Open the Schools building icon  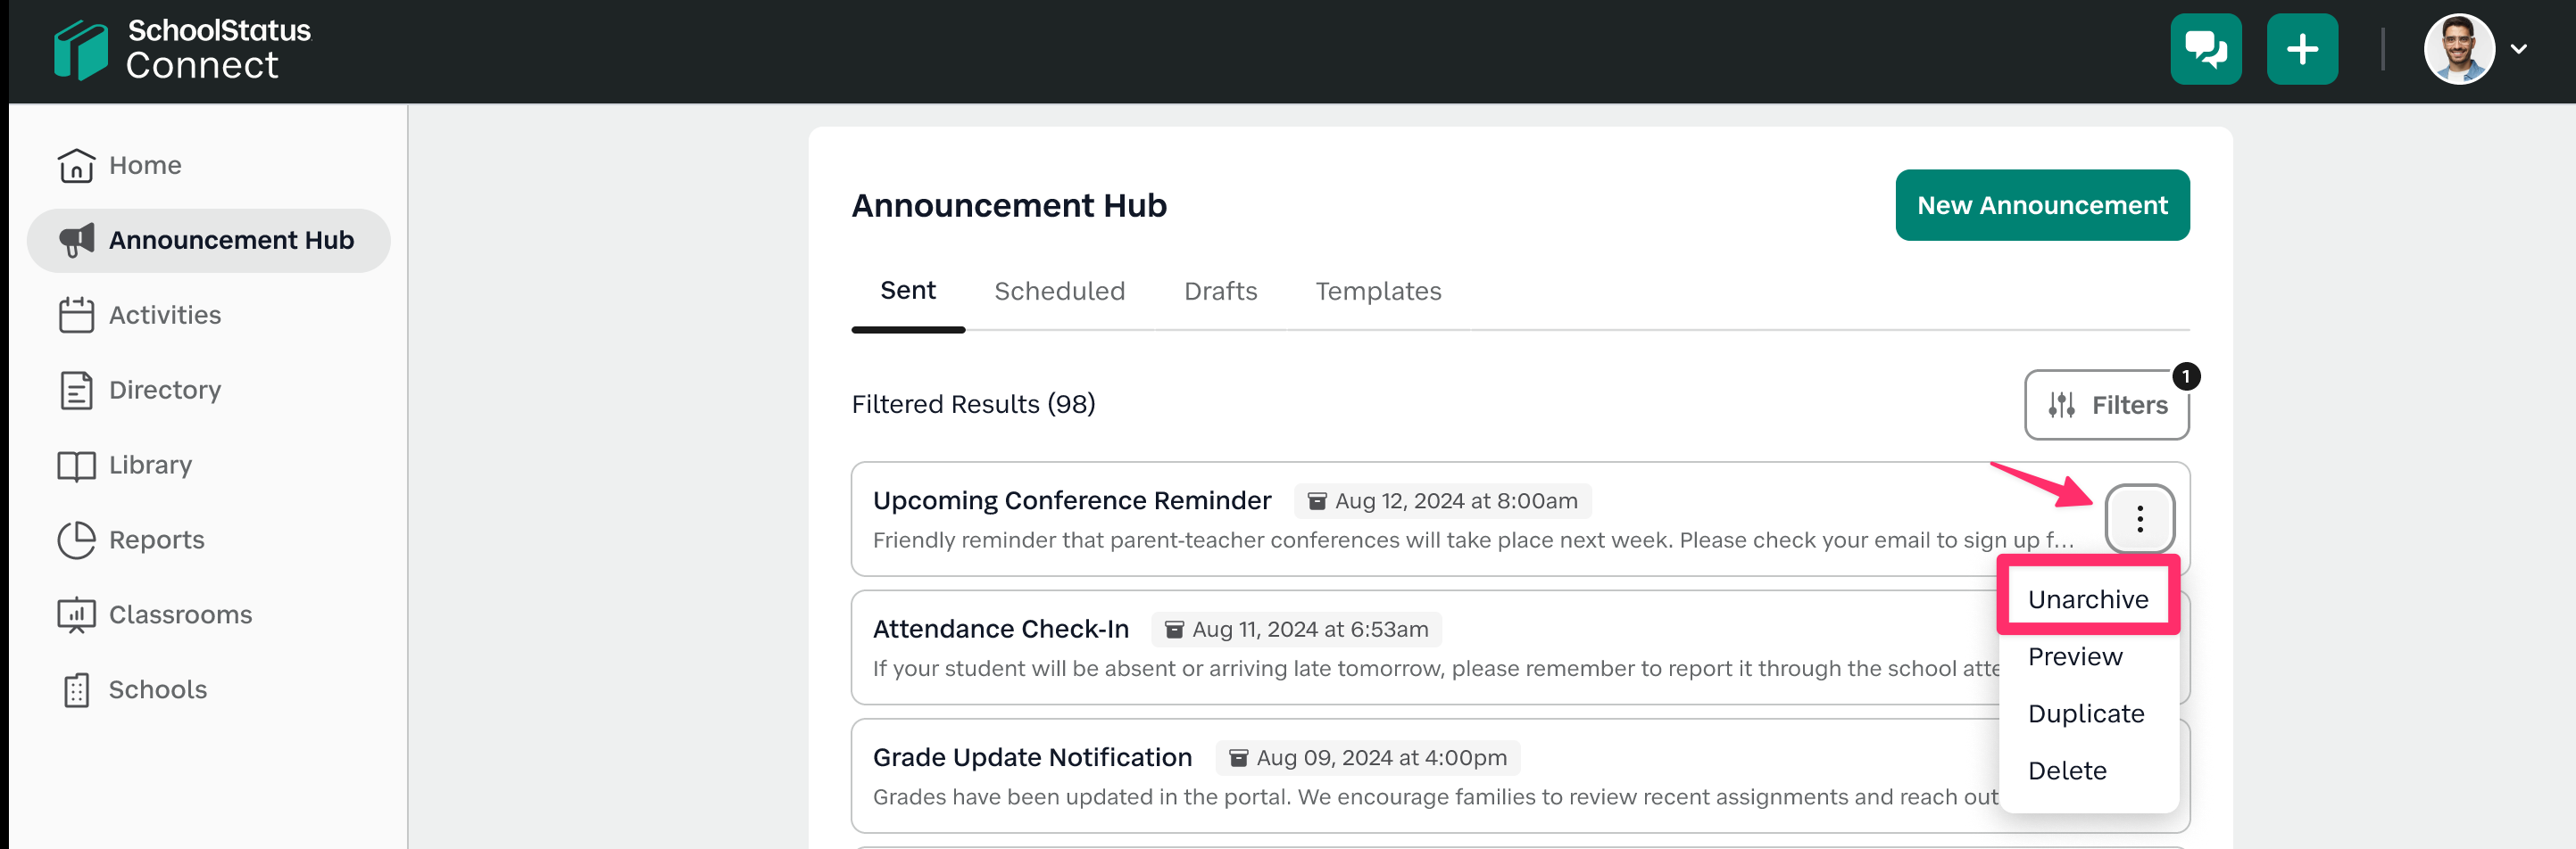76,690
